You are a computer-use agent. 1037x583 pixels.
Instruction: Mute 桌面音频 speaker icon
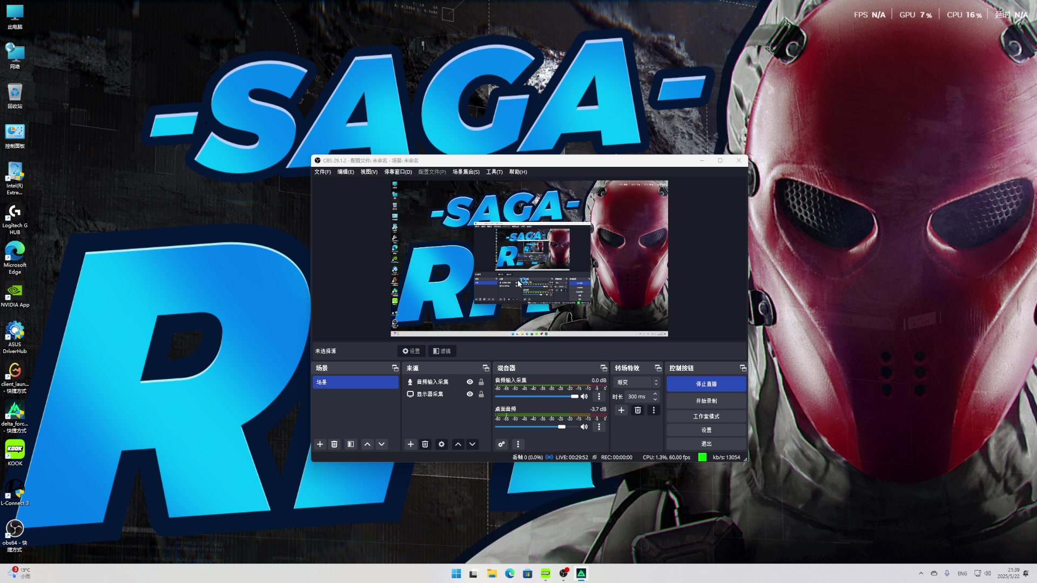pyautogui.click(x=584, y=426)
